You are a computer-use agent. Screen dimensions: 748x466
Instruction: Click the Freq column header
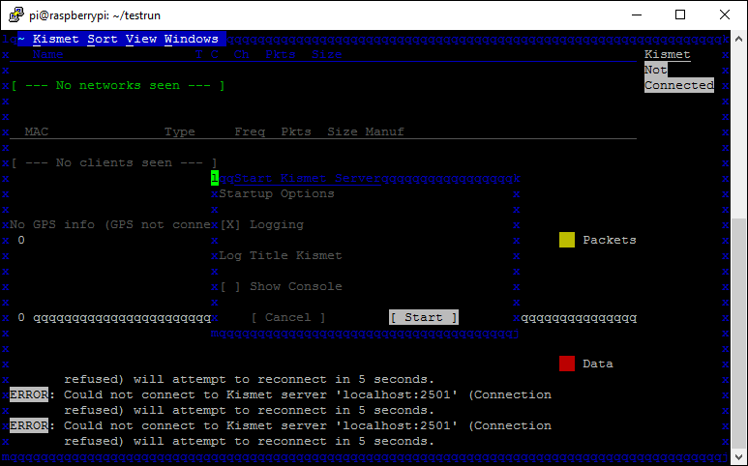click(250, 131)
